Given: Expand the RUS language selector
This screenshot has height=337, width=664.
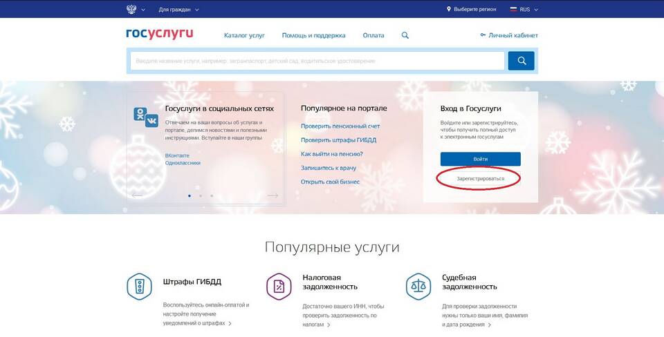Looking at the screenshot, I should click(x=524, y=10).
